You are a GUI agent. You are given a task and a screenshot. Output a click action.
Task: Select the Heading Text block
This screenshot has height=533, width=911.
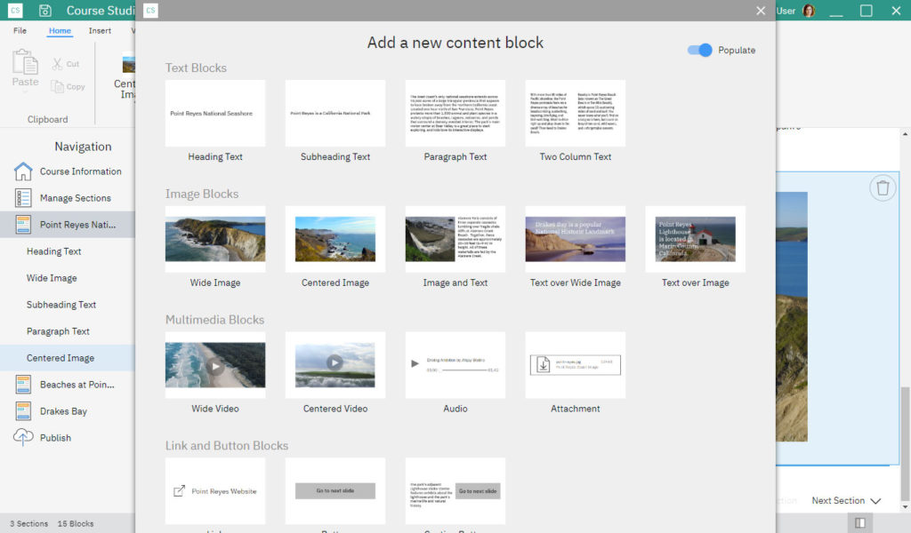(x=215, y=114)
